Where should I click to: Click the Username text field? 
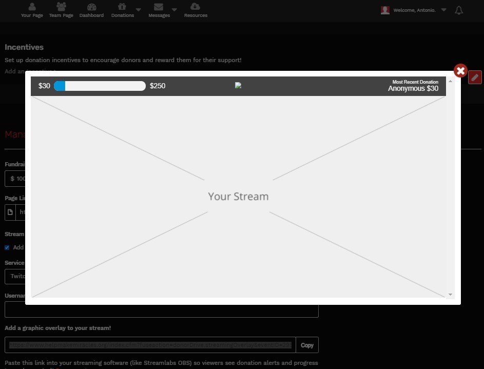162,310
